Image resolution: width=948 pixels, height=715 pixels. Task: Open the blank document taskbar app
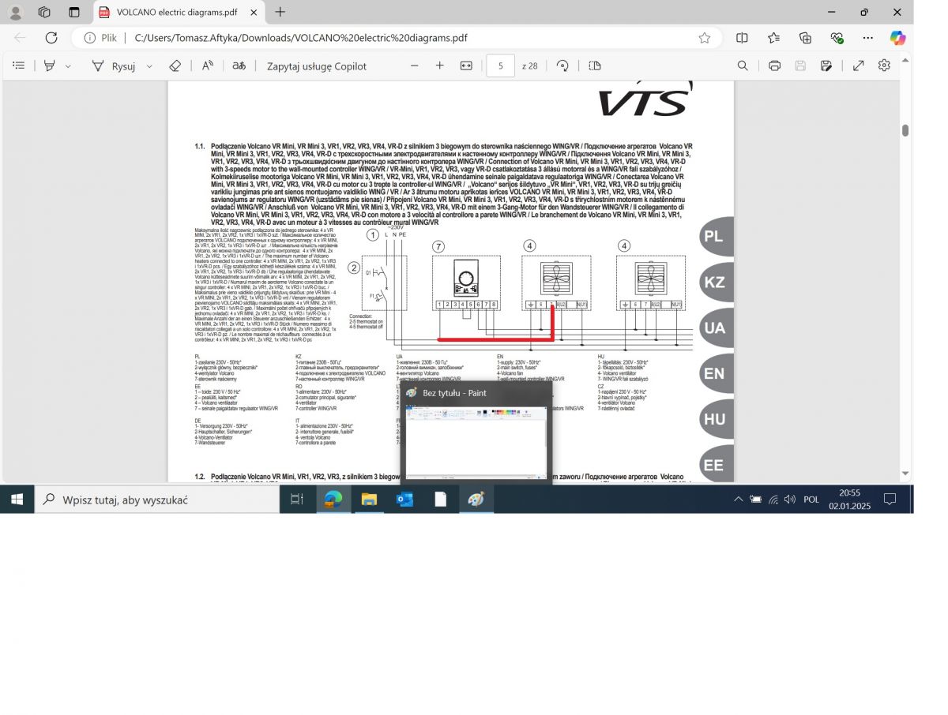coord(441,500)
